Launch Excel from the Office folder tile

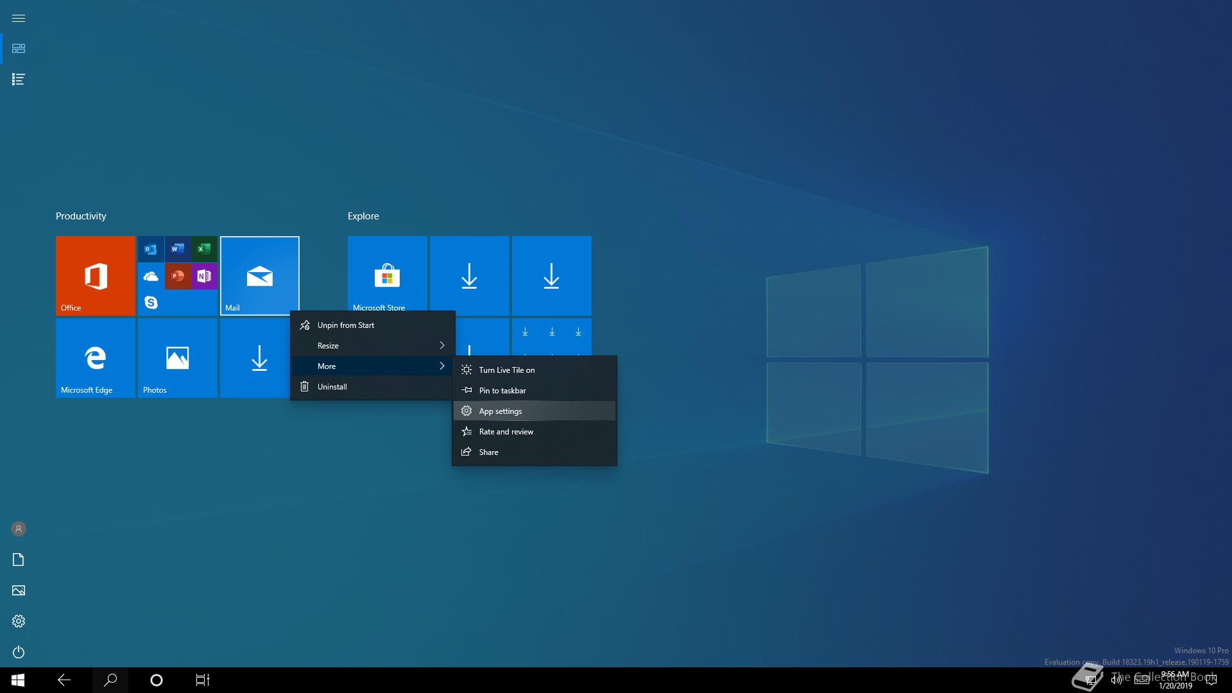[204, 249]
